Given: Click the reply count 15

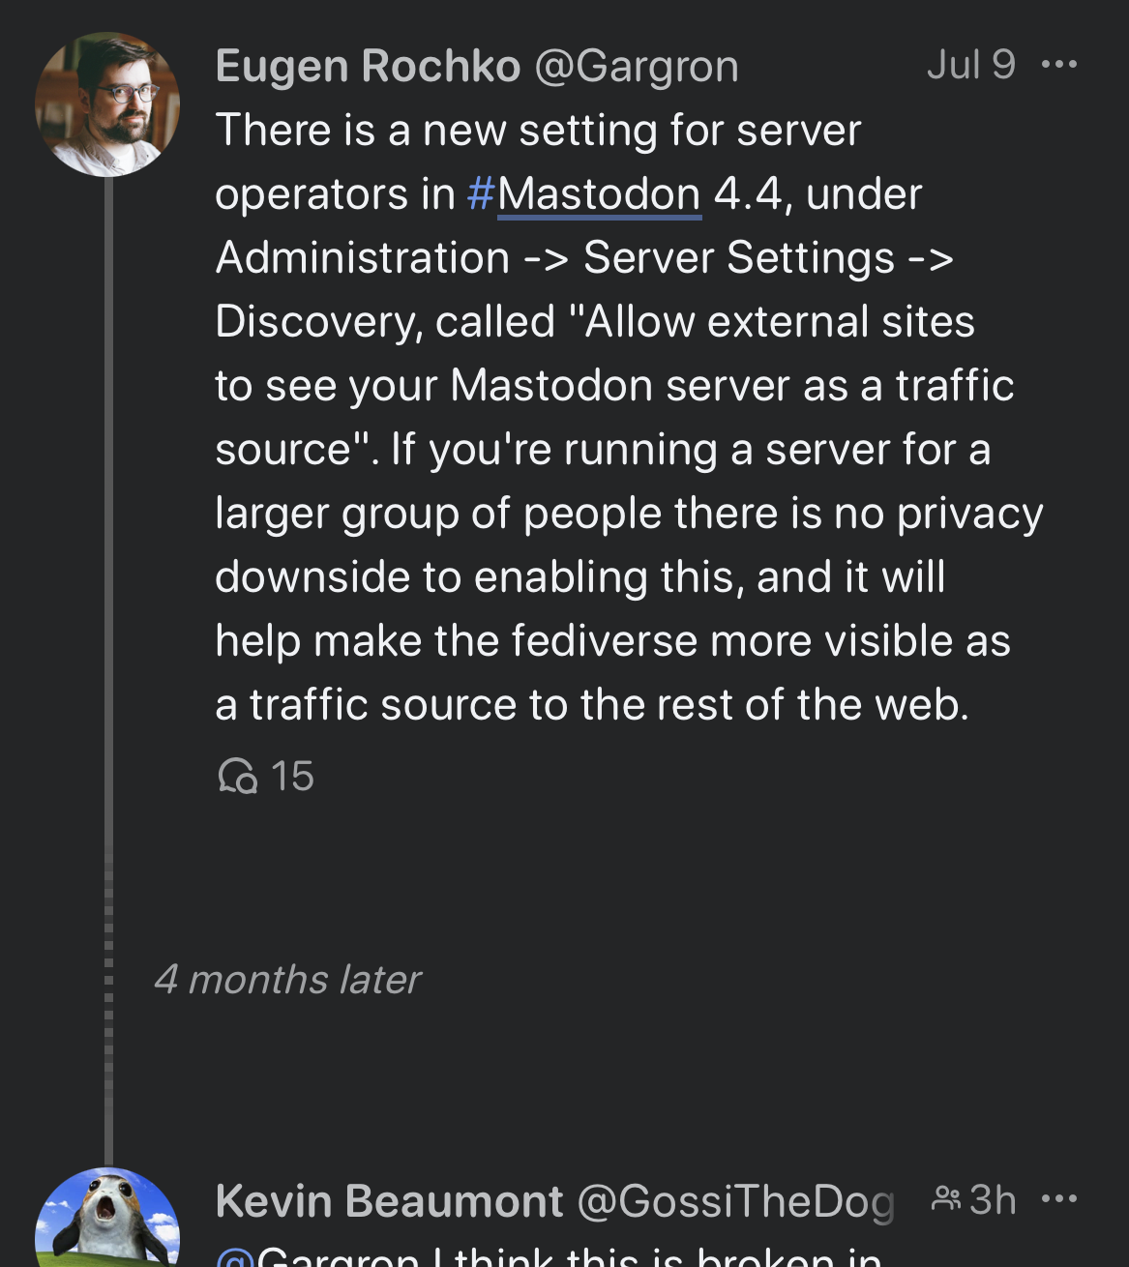Looking at the screenshot, I should pyautogui.click(x=292, y=776).
